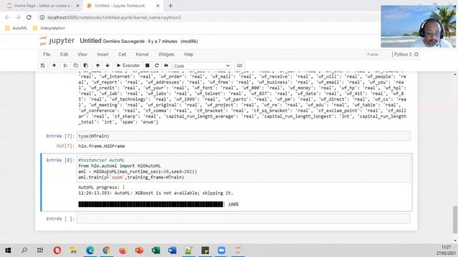This screenshot has width=458, height=257.
Task: Click into the empty Entrée [ ] cell
Action: tap(243, 219)
